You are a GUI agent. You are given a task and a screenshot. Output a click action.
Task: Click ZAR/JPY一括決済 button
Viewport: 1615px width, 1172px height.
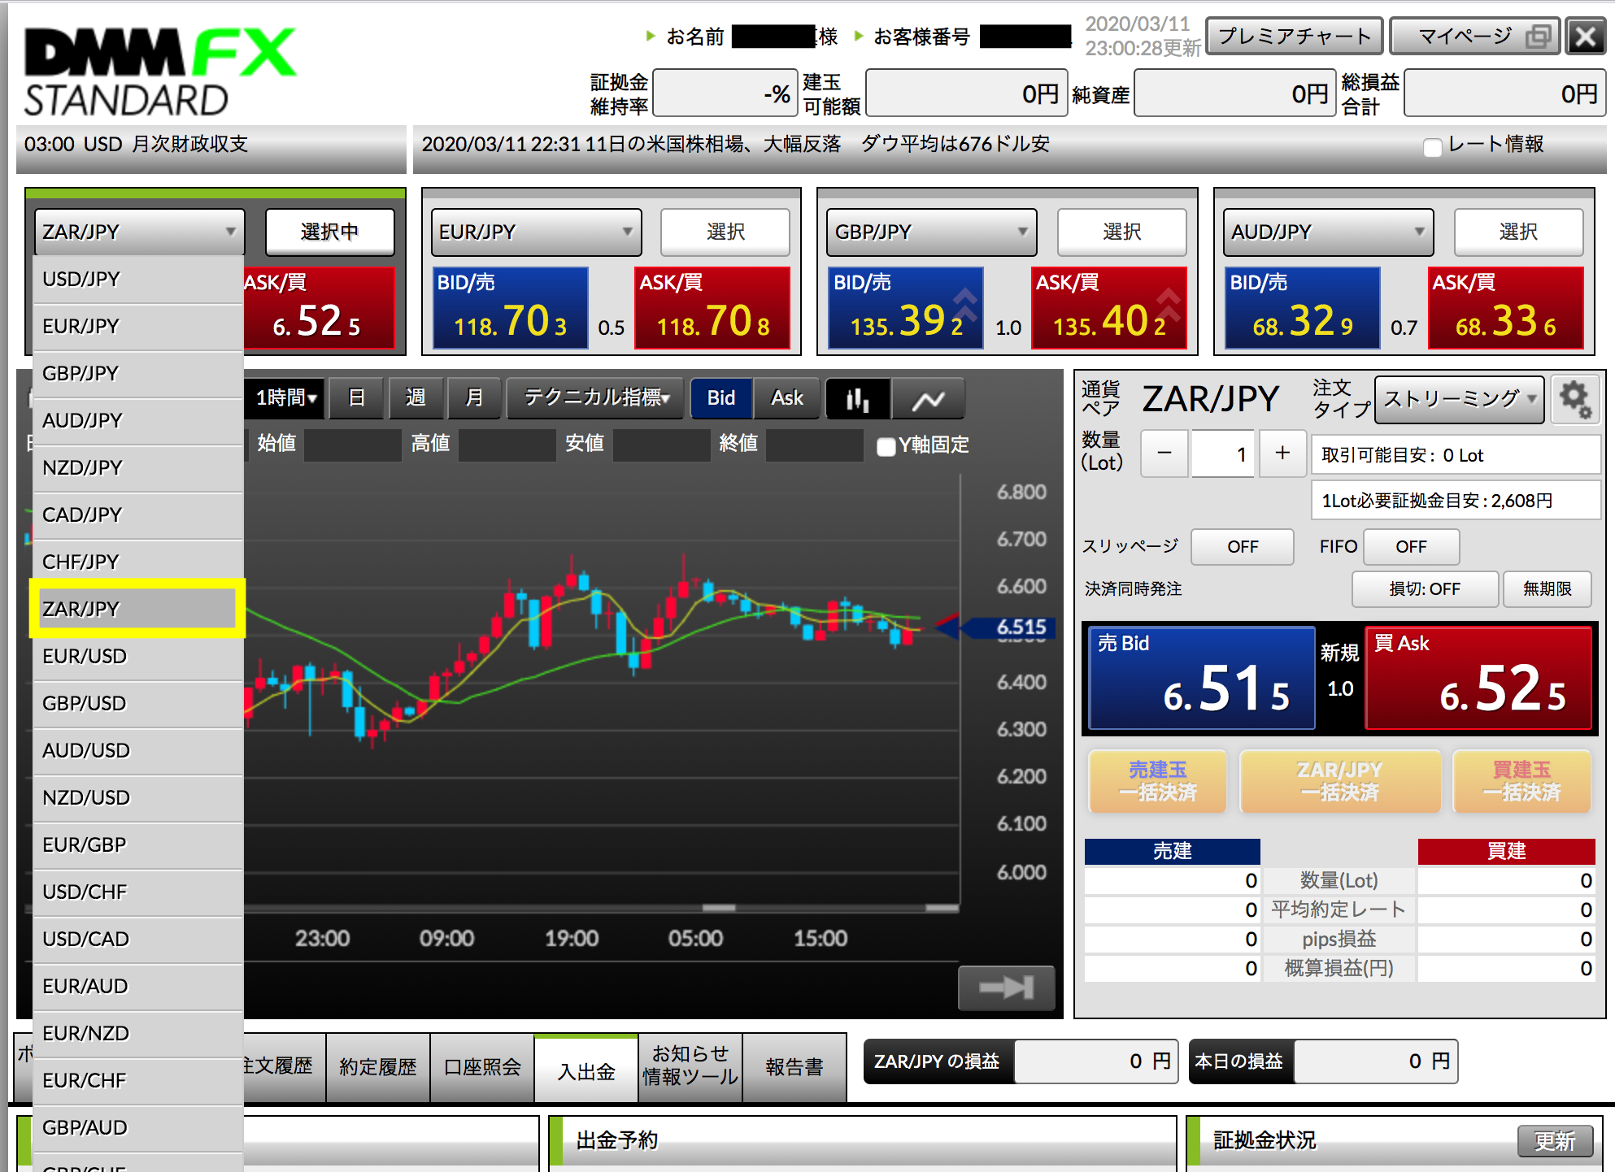[1339, 781]
